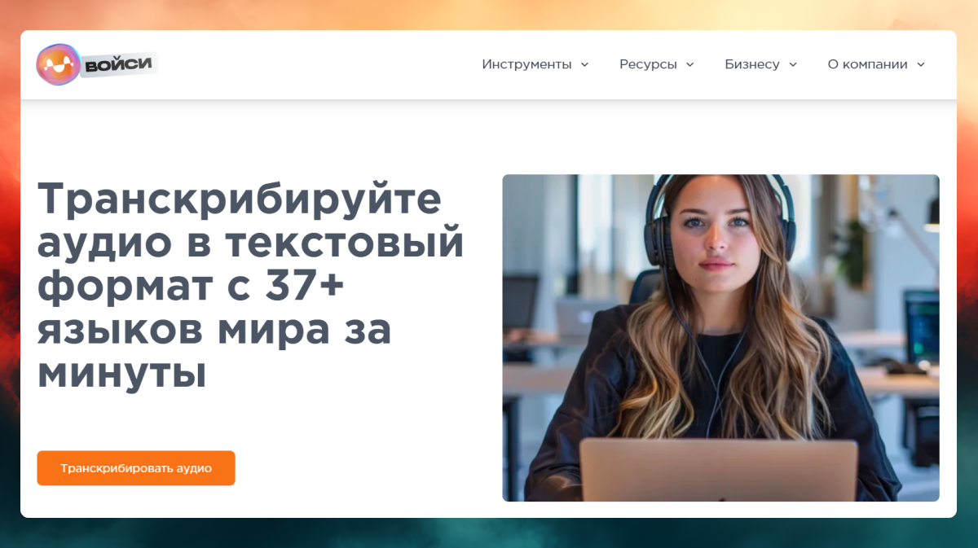Screen dimensions: 978x548
Task: Open the О компании menu
Action: click(x=867, y=64)
